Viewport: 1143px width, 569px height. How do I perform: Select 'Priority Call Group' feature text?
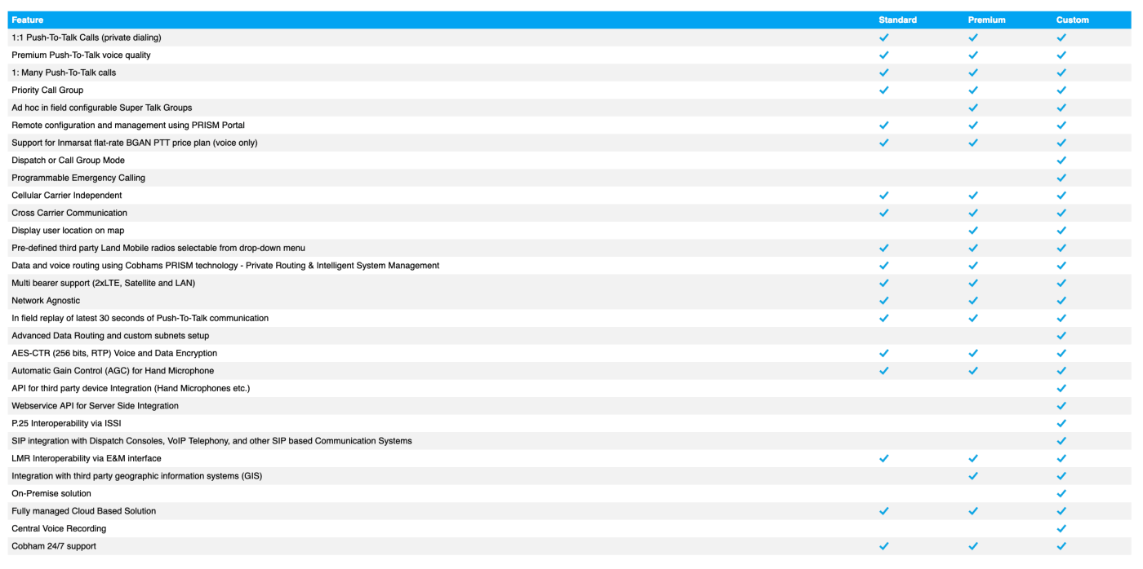pyautogui.click(x=47, y=90)
